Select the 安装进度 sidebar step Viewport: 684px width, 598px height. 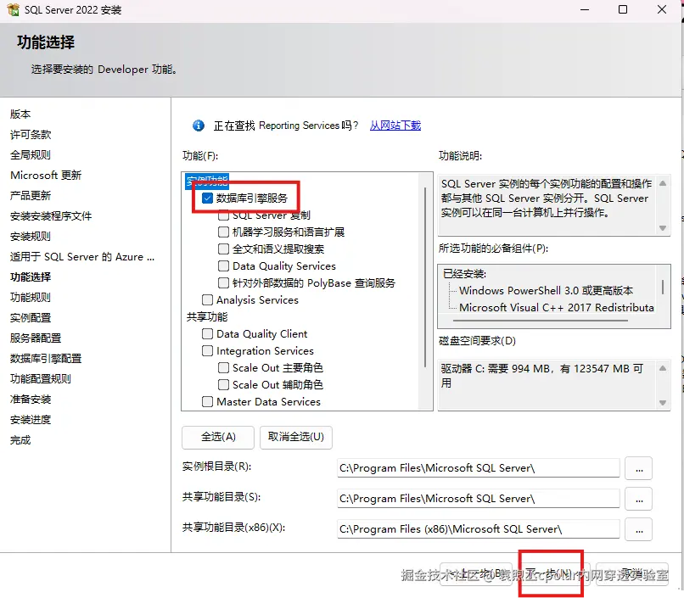tap(31, 420)
